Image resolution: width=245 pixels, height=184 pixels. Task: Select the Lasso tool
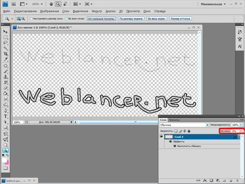[x=6, y=43]
